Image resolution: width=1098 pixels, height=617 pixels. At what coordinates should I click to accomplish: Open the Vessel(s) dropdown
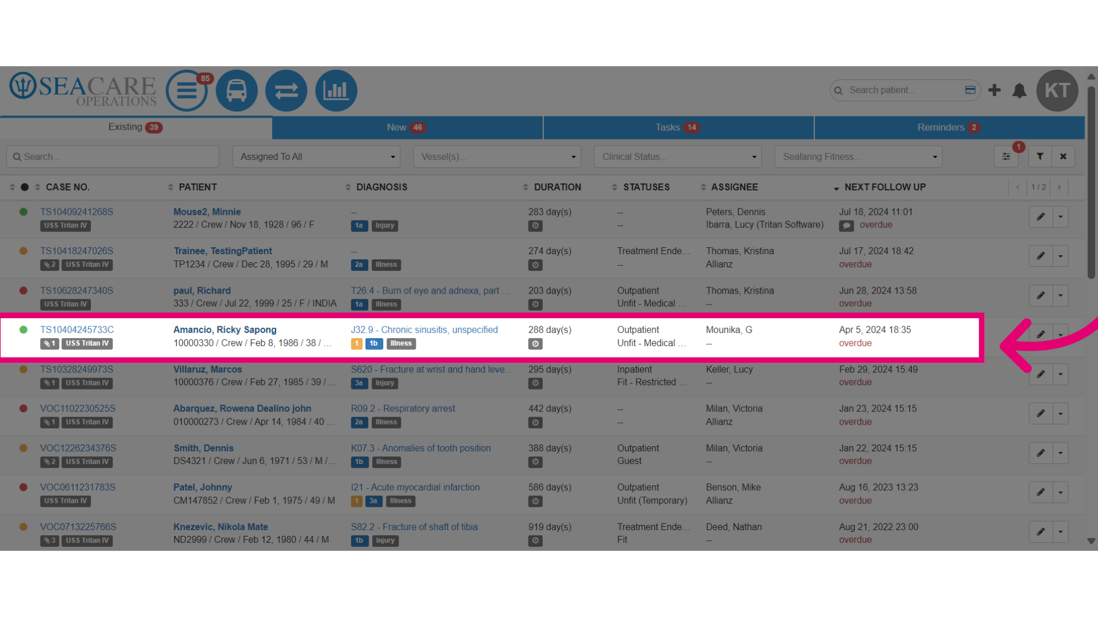point(497,157)
